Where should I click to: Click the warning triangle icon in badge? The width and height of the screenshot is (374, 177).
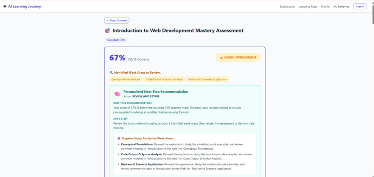click(221, 57)
